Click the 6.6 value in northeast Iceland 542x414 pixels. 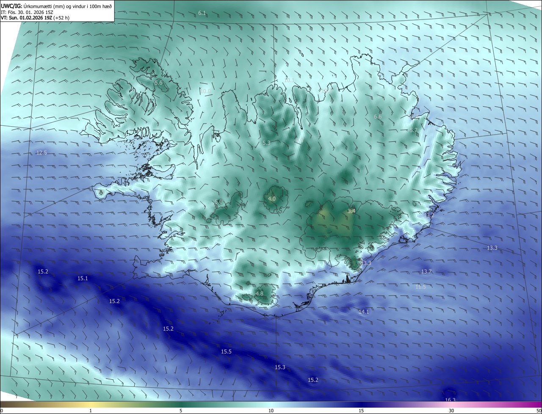tap(378, 117)
